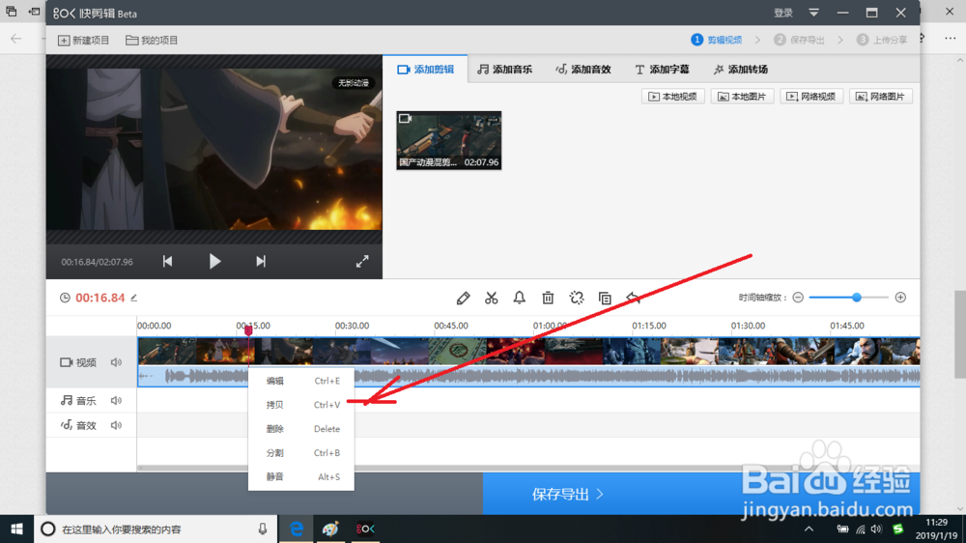Switch to 添加转场 tab
The height and width of the screenshot is (543, 966).
tap(741, 69)
